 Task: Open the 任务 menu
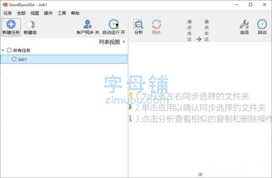tap(8, 13)
